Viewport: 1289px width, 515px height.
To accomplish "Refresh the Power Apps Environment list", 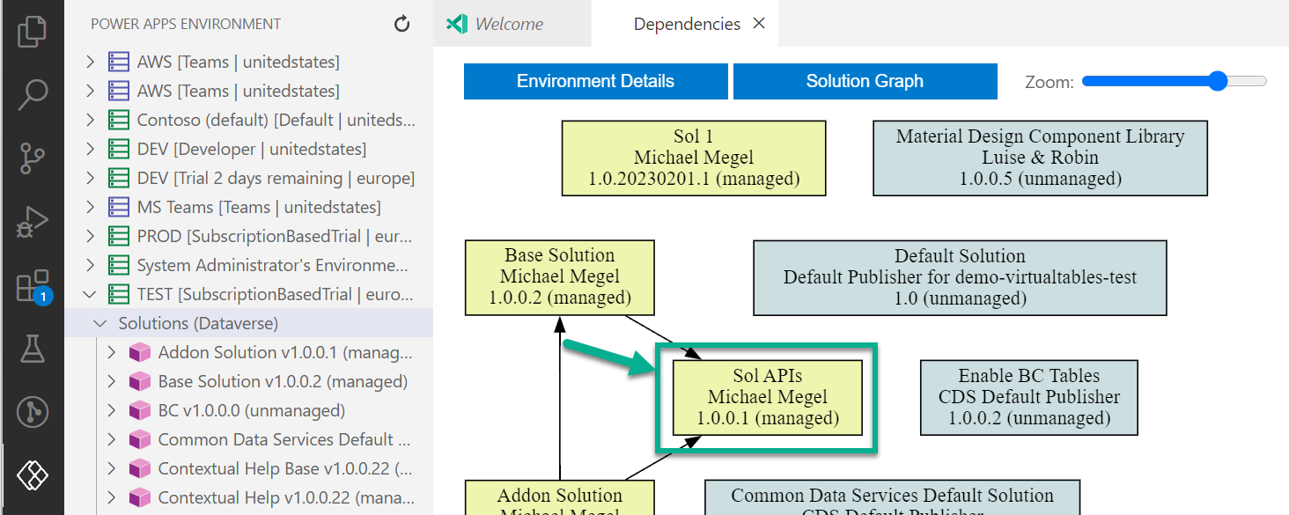I will click(x=402, y=25).
